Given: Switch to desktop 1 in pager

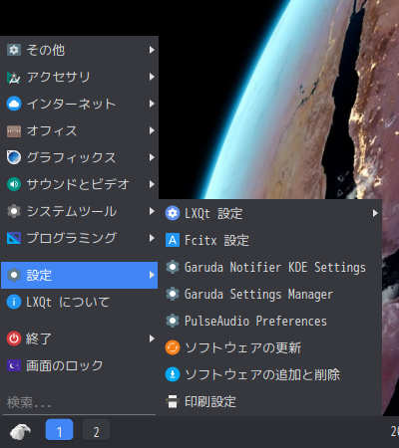Looking at the screenshot, I should click(59, 429).
